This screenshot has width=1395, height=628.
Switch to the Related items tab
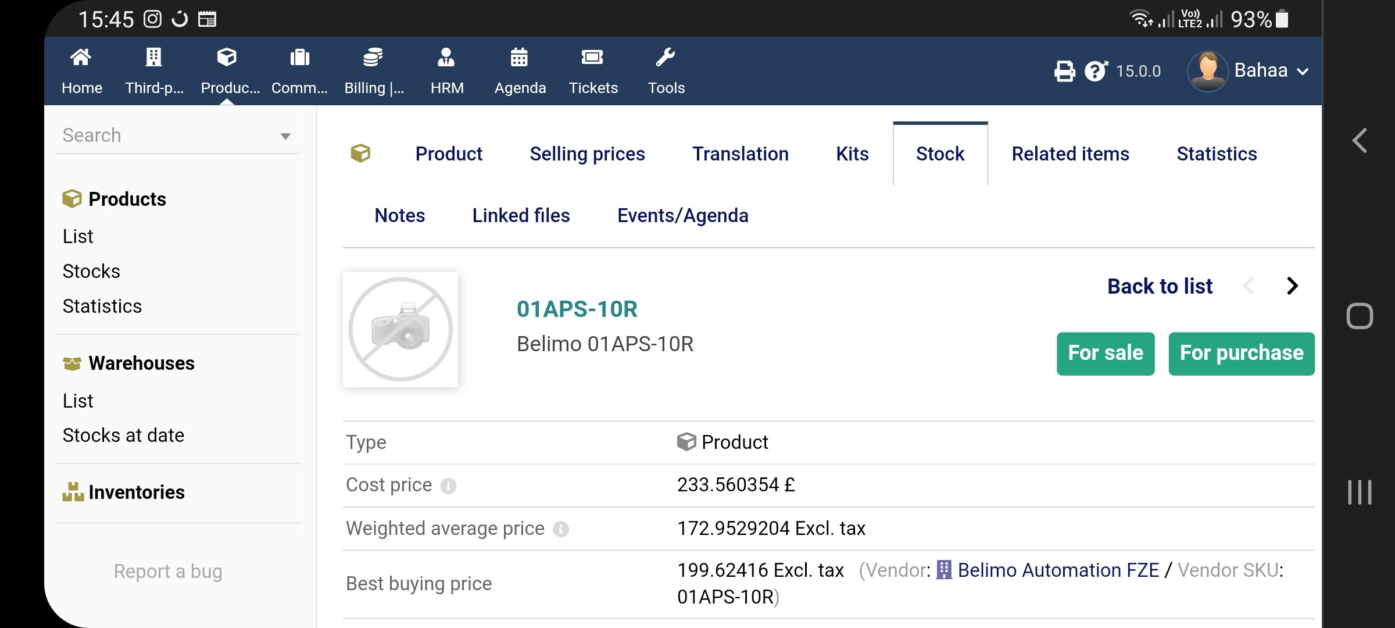click(x=1071, y=154)
